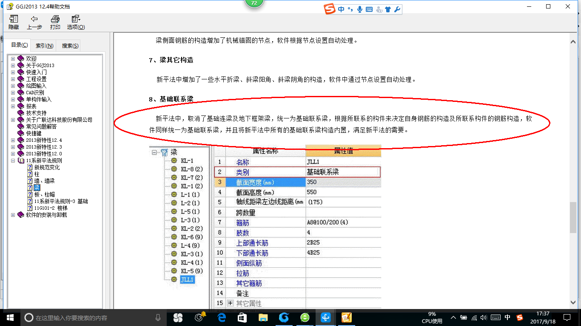581x326 pixels.
Task: Click the open-book icon of 11系新平法规则
Action: tap(21, 160)
